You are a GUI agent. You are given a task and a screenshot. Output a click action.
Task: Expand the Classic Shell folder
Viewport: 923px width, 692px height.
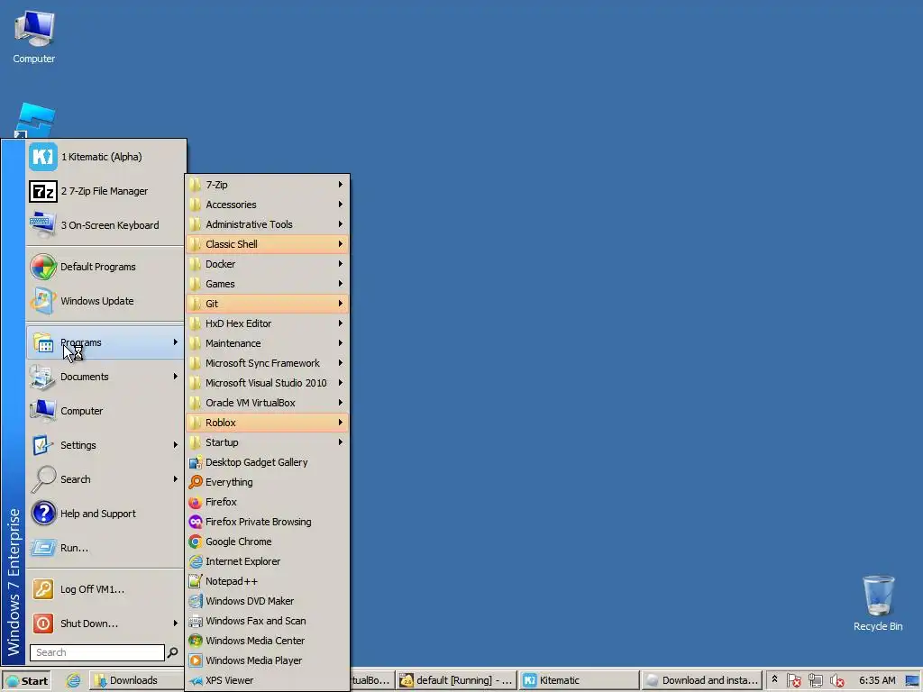coord(267,244)
